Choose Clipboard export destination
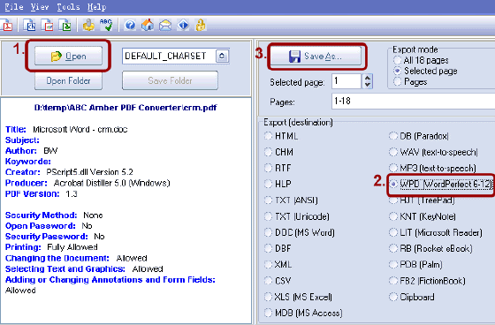The width and height of the screenshot is (495, 325). 412,297
